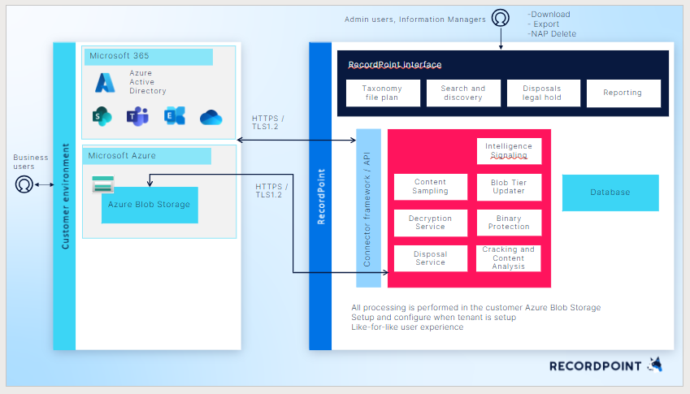Image resolution: width=690 pixels, height=394 pixels.
Task: Select the OneDrive cloud icon
Action: coord(210,118)
